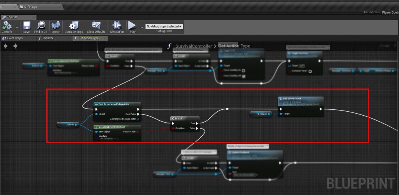Click the SurvivalController breadcrumb link

click(x=194, y=46)
